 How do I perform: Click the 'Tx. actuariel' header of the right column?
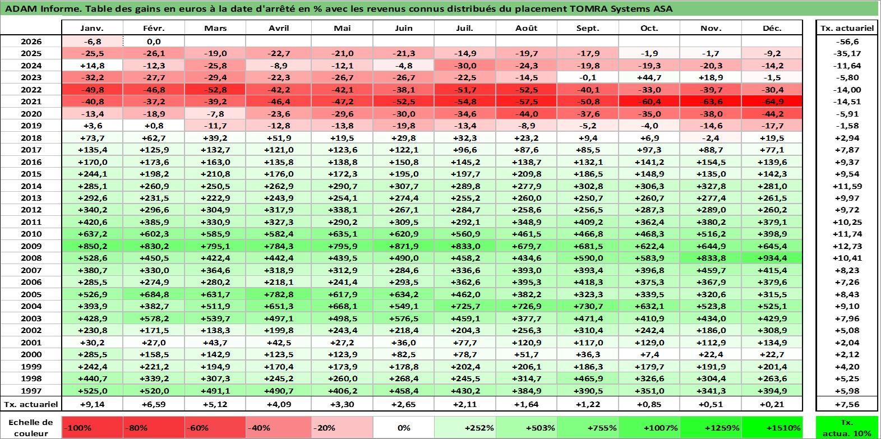coord(847,28)
